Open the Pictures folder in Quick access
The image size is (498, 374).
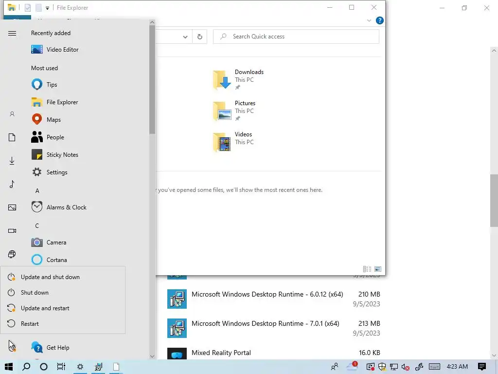(x=234, y=111)
